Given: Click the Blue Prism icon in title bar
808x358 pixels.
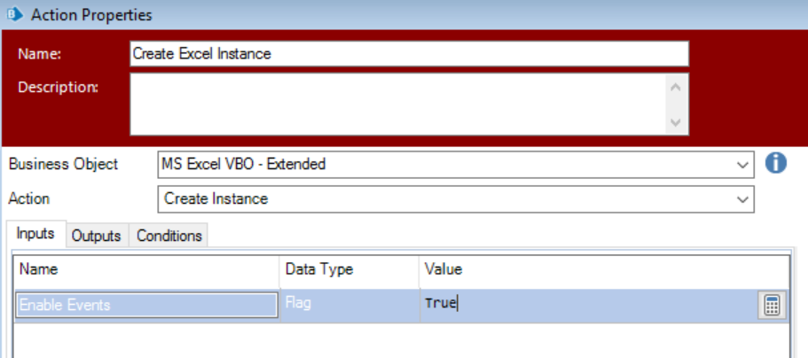Looking at the screenshot, I should (x=14, y=14).
